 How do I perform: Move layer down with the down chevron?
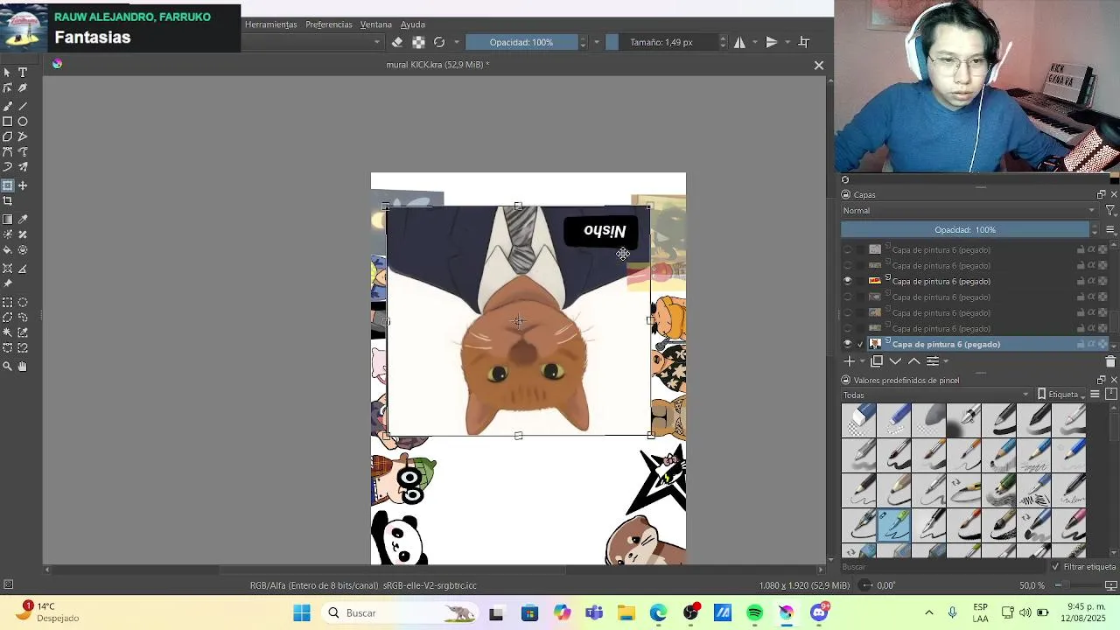pyautogui.click(x=895, y=360)
